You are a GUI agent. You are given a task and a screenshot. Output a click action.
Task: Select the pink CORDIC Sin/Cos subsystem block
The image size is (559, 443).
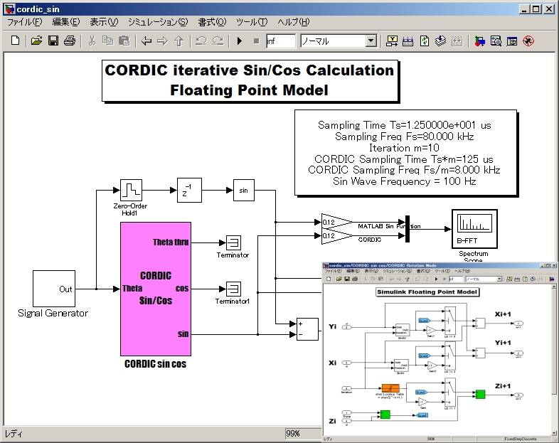(x=156, y=289)
